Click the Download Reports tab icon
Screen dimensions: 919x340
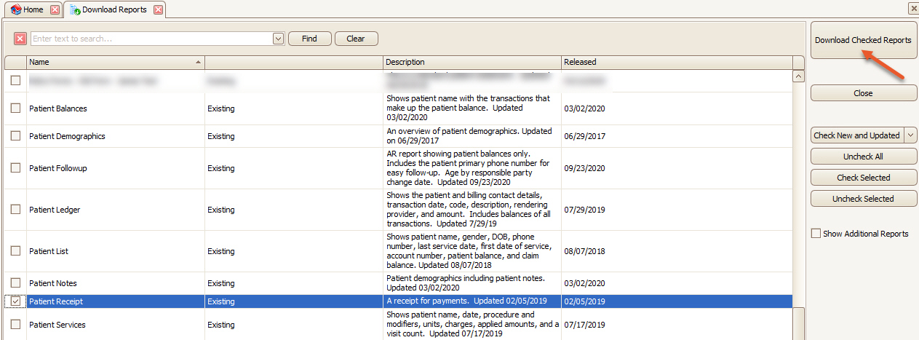pos(75,10)
